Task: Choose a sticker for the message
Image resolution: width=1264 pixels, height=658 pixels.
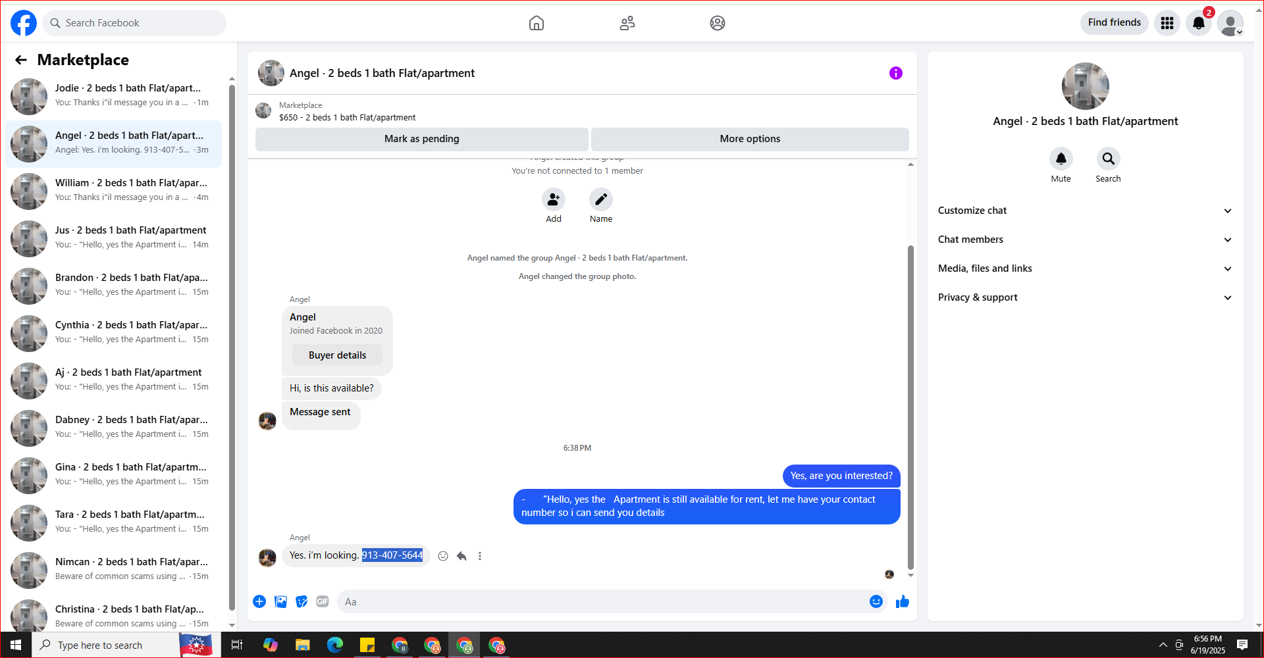Action: 302,601
